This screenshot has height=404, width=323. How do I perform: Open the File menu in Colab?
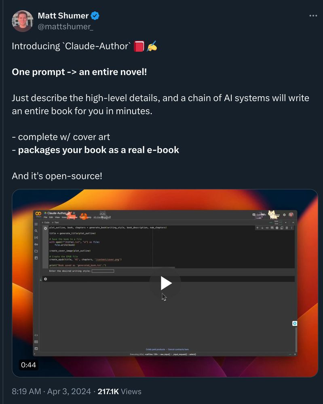click(45, 217)
